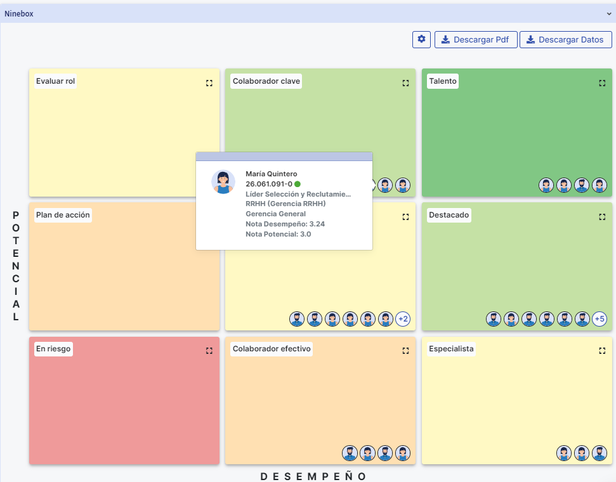Screen dimensions: 616x482
Task: Click the Descargar Pdf button
Action: pos(475,39)
